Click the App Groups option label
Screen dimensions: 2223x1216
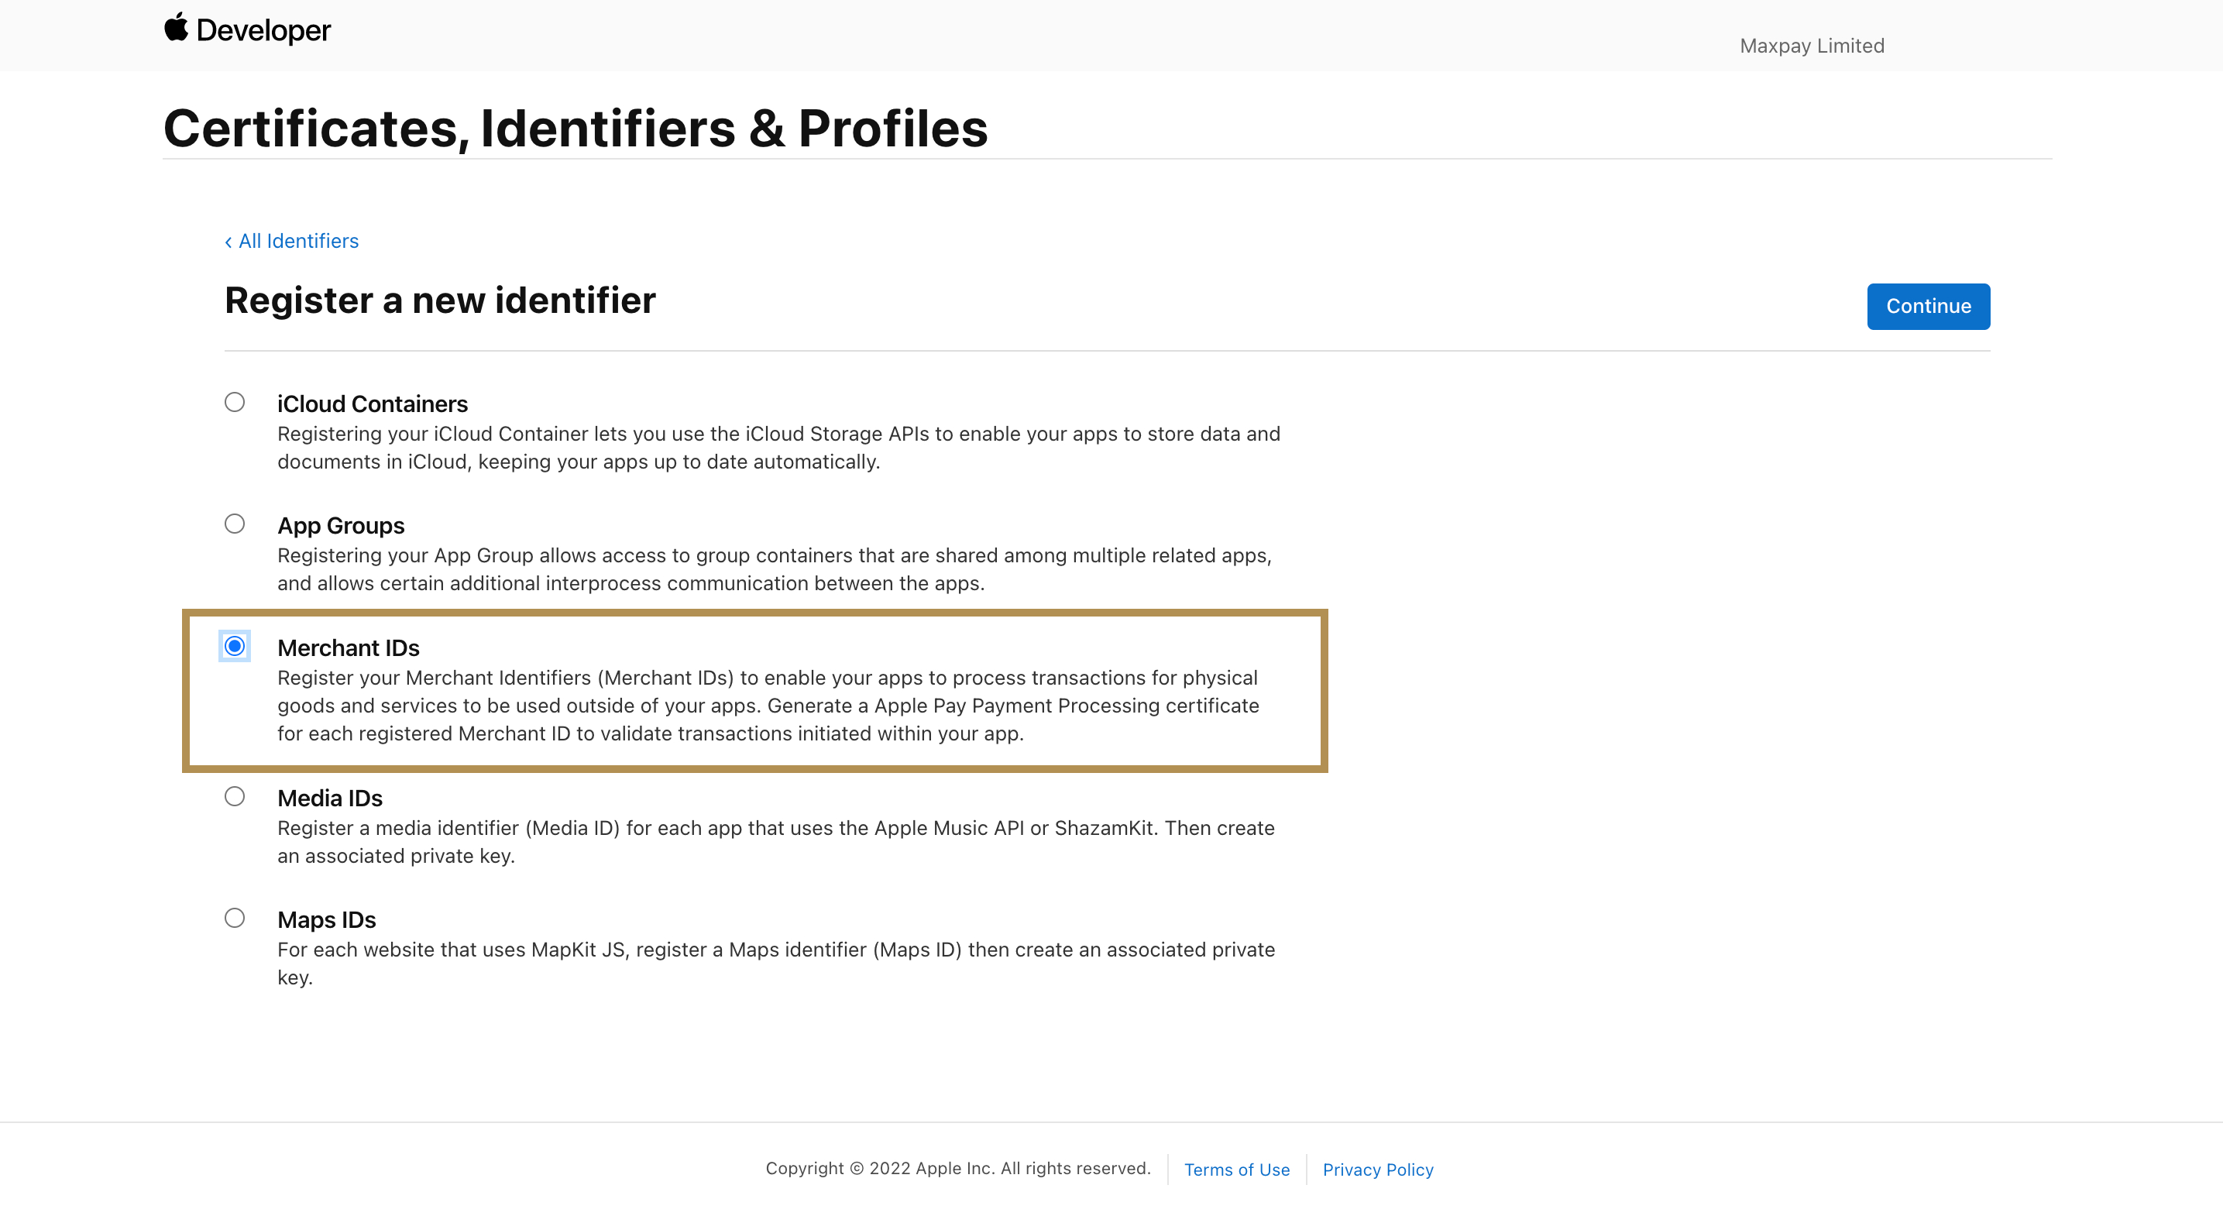[340, 526]
